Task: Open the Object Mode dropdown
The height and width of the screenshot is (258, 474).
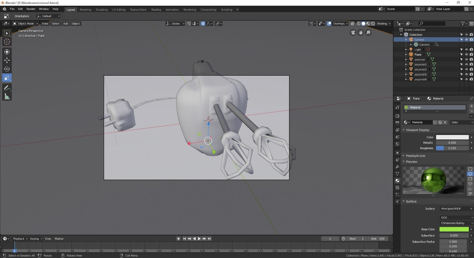Action: coord(25,23)
